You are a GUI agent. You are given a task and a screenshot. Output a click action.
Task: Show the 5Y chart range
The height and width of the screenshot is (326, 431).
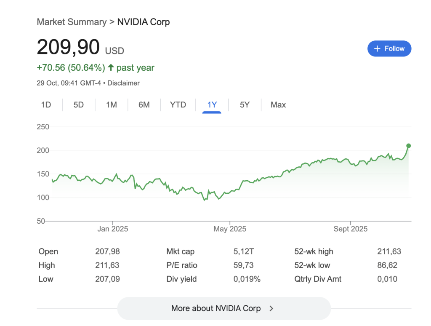coord(245,105)
